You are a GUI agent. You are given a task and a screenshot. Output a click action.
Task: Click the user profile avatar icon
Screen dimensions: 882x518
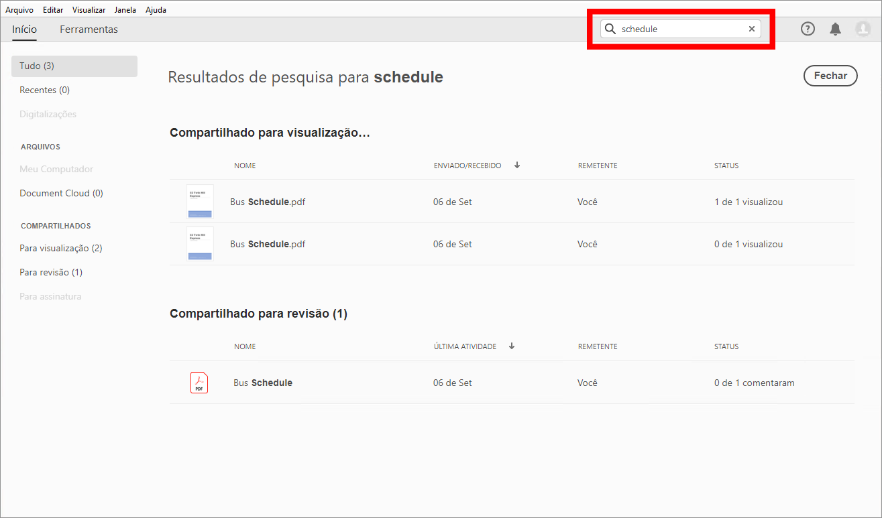click(863, 29)
